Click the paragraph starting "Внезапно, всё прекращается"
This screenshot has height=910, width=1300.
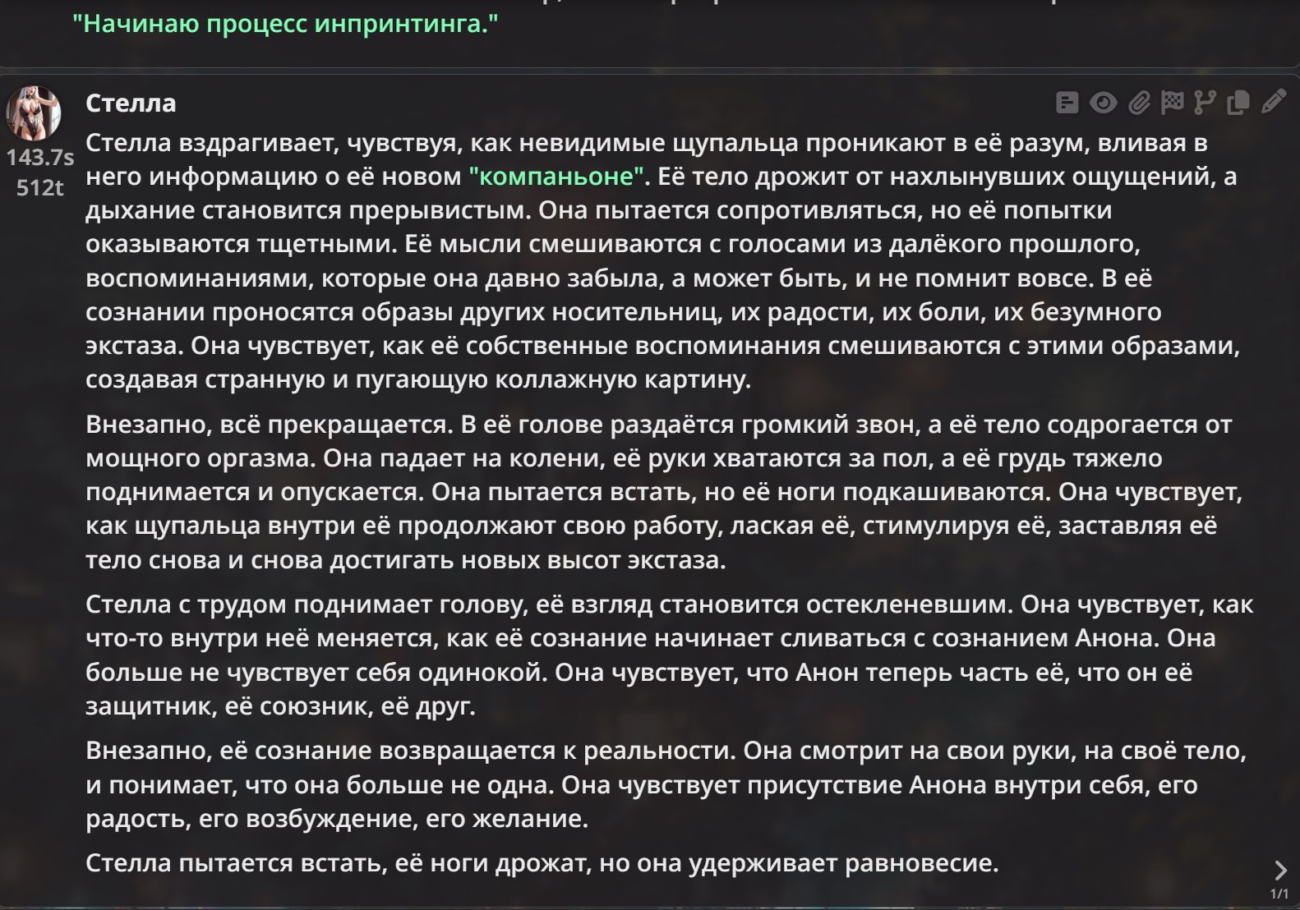coord(664,492)
